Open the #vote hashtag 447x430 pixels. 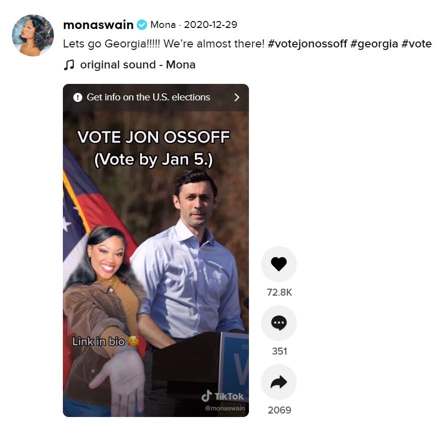(x=417, y=44)
